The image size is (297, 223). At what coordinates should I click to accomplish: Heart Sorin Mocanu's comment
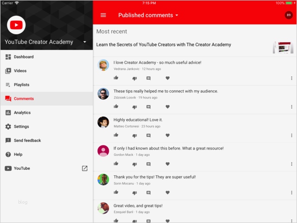pos(168,192)
